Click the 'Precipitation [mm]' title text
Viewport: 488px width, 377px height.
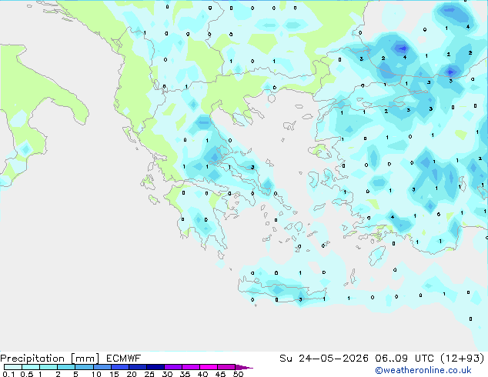point(50,359)
